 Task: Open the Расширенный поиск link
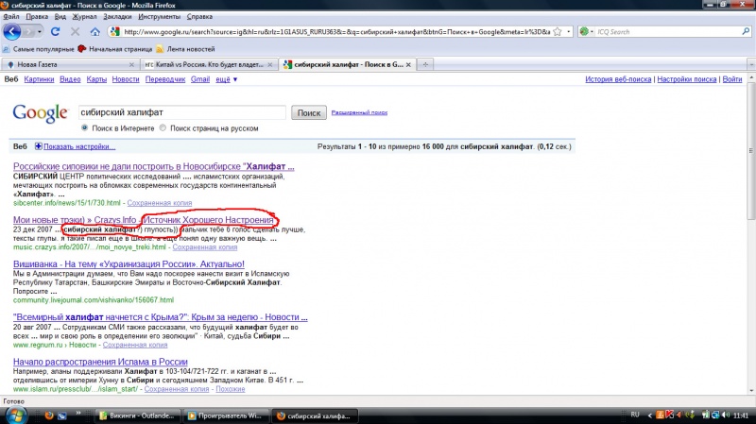(x=359, y=112)
